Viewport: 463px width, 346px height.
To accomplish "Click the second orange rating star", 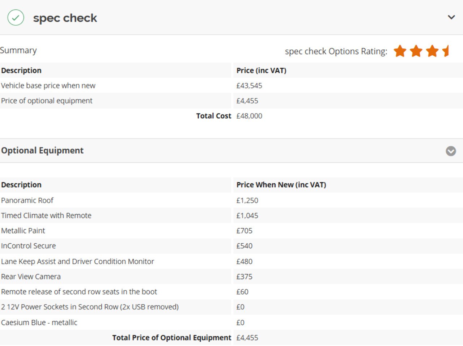I will [416, 51].
